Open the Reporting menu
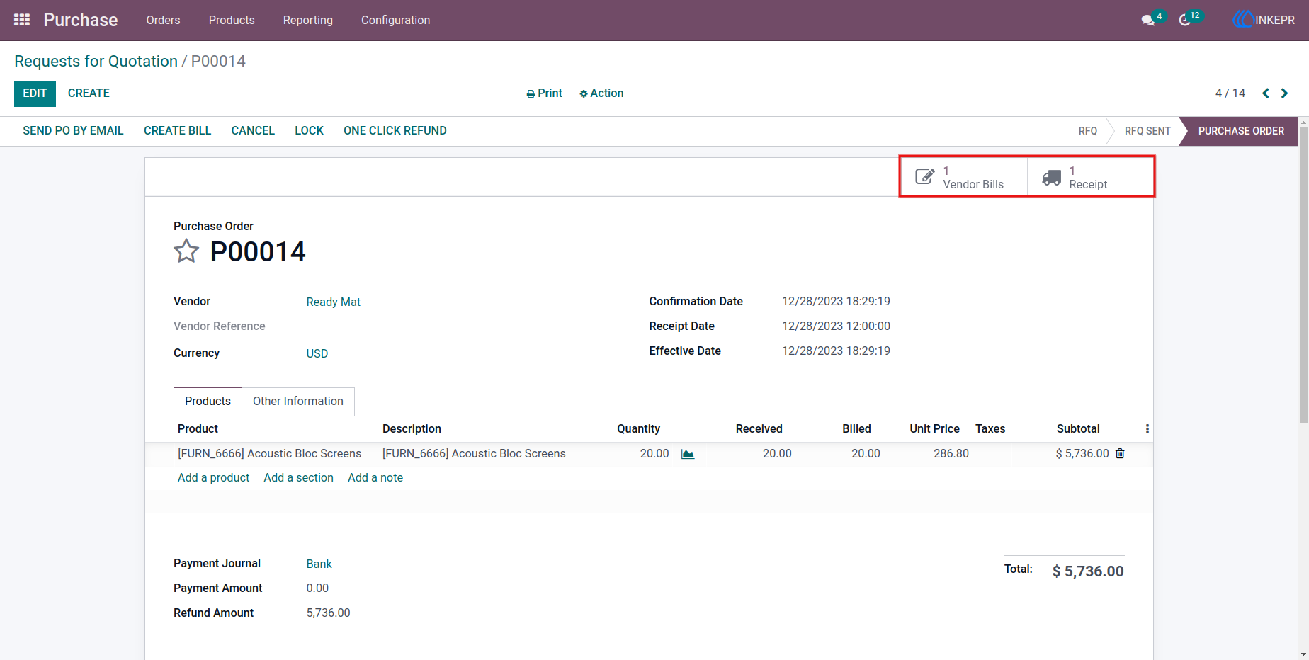The width and height of the screenshot is (1309, 660). pyautogui.click(x=308, y=20)
